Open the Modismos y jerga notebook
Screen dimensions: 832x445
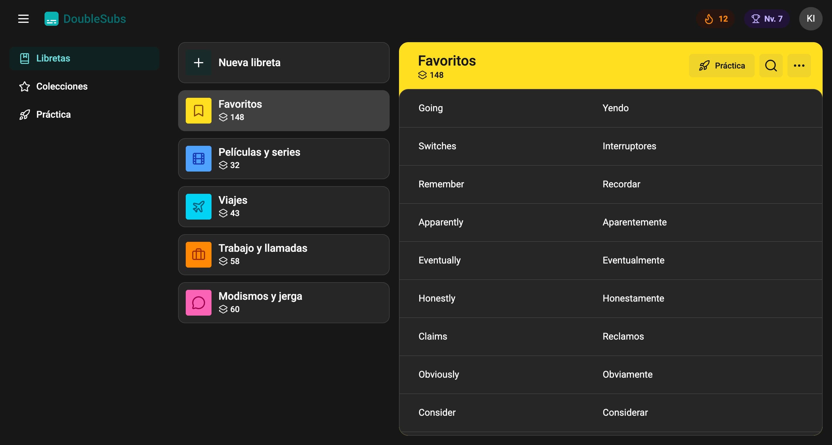284,303
